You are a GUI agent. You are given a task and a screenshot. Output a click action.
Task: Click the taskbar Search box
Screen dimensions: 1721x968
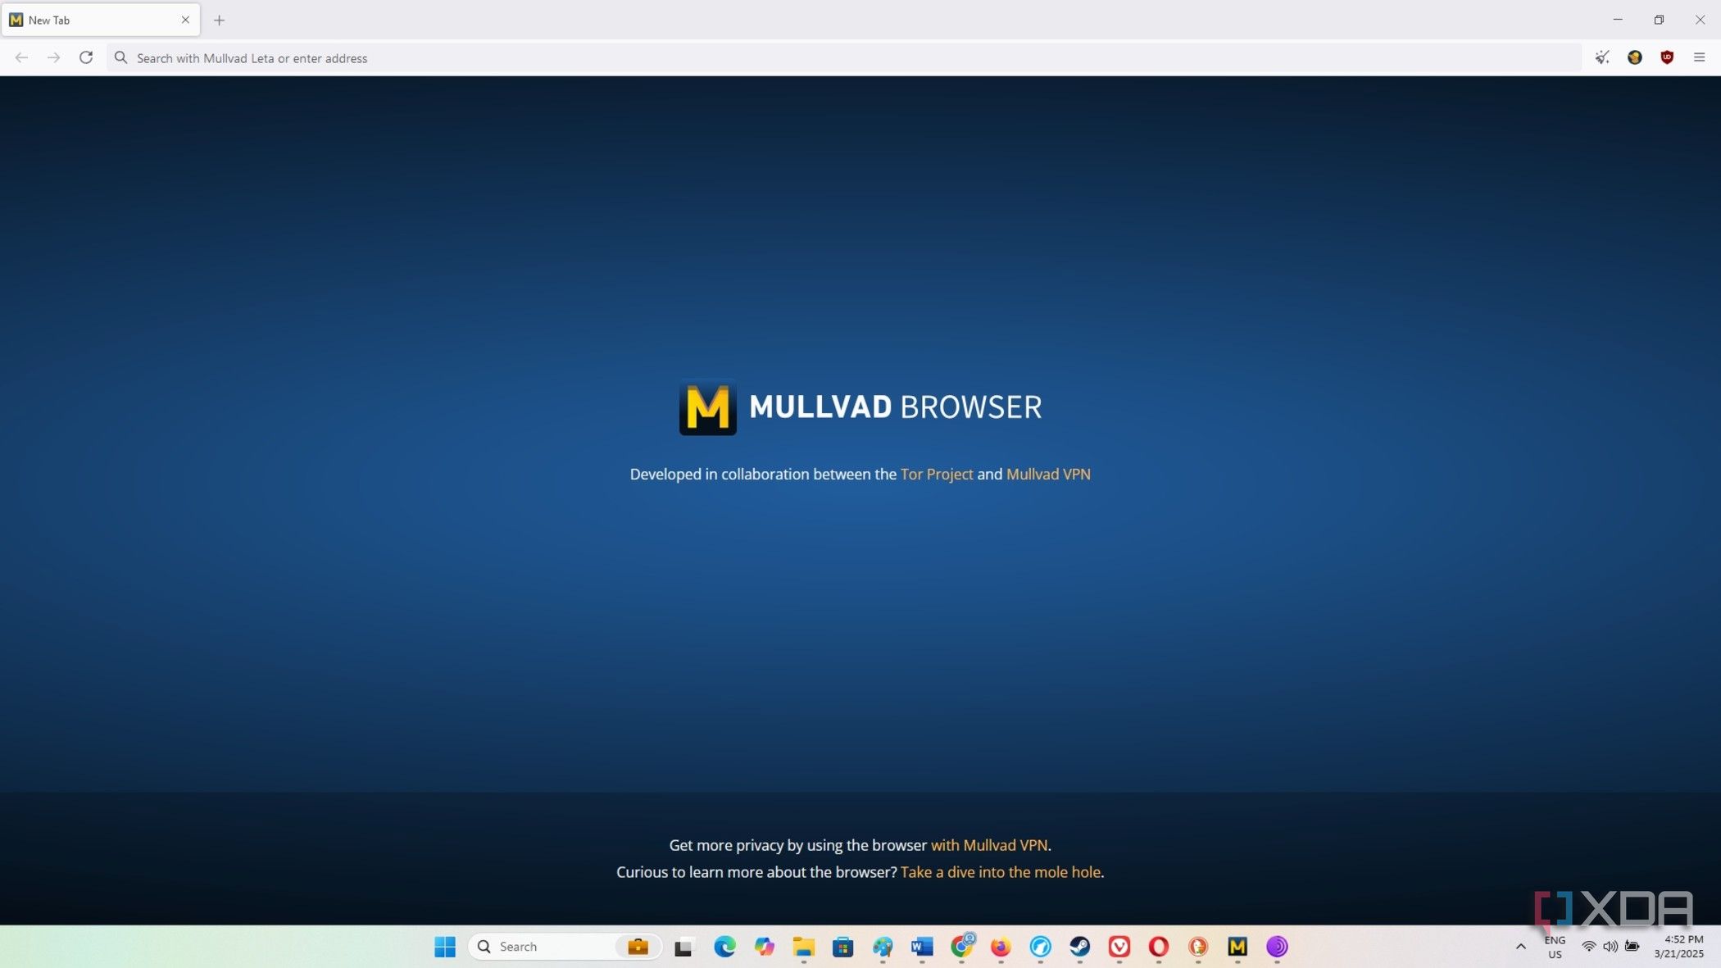click(565, 947)
